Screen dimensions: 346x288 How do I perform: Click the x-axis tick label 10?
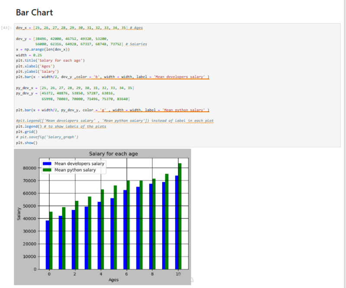[178, 274]
